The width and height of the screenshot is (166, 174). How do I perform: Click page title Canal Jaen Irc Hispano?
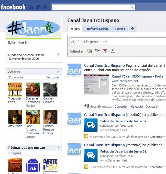coord(93,20)
